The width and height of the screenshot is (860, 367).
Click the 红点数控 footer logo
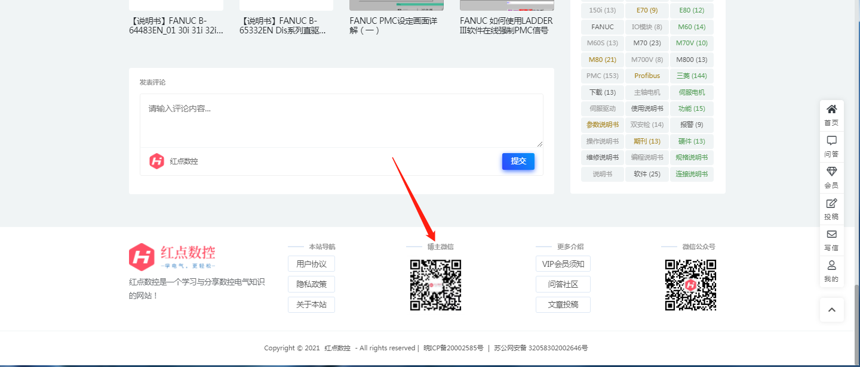[x=172, y=257]
